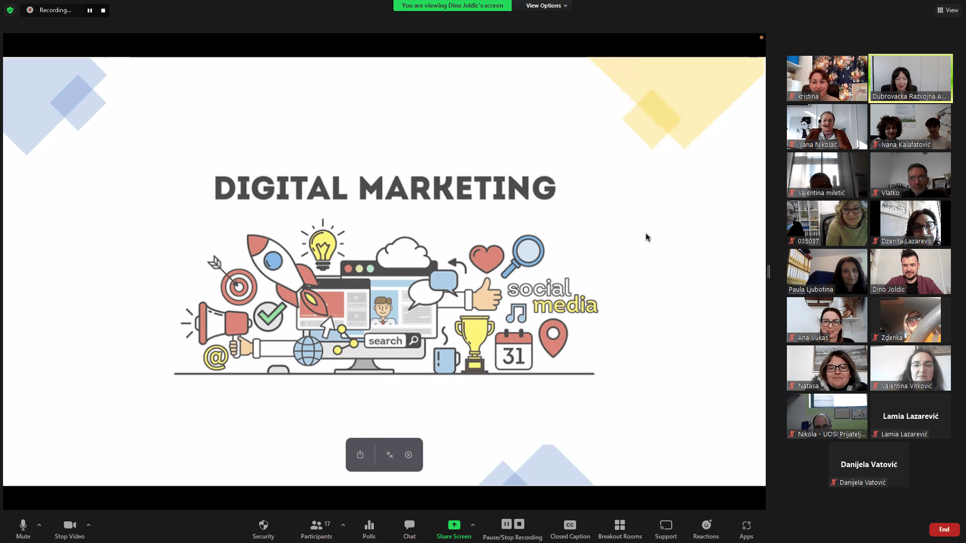Select Zdenka's video thumbnail
This screenshot has width=966, height=543.
[x=911, y=319]
